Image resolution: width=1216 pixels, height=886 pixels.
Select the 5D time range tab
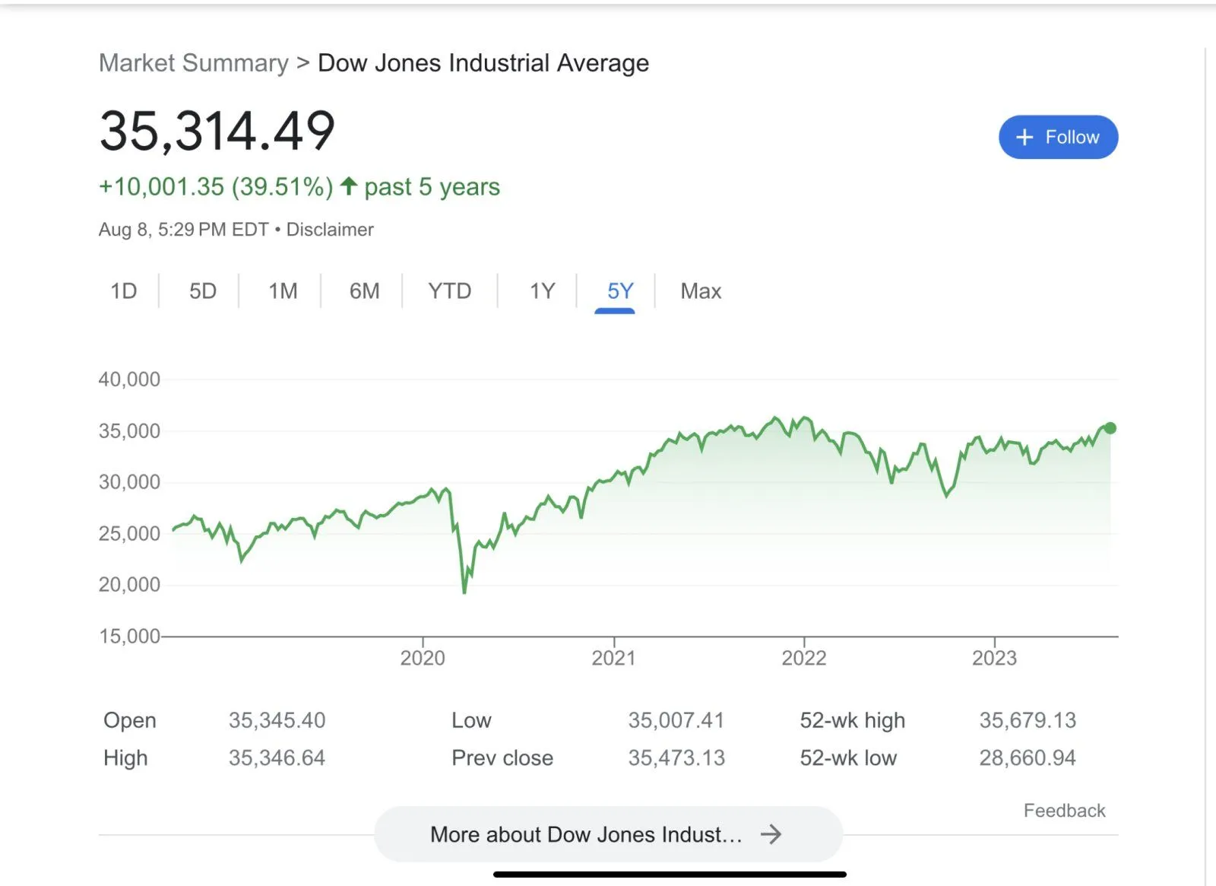[x=203, y=291]
